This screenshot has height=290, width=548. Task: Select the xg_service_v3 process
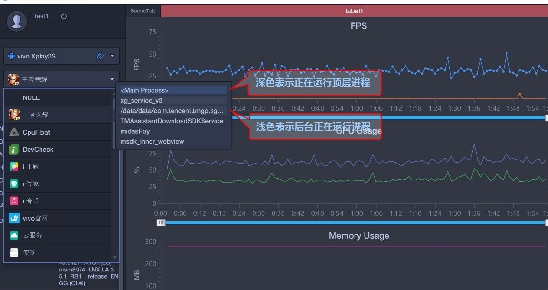174,100
